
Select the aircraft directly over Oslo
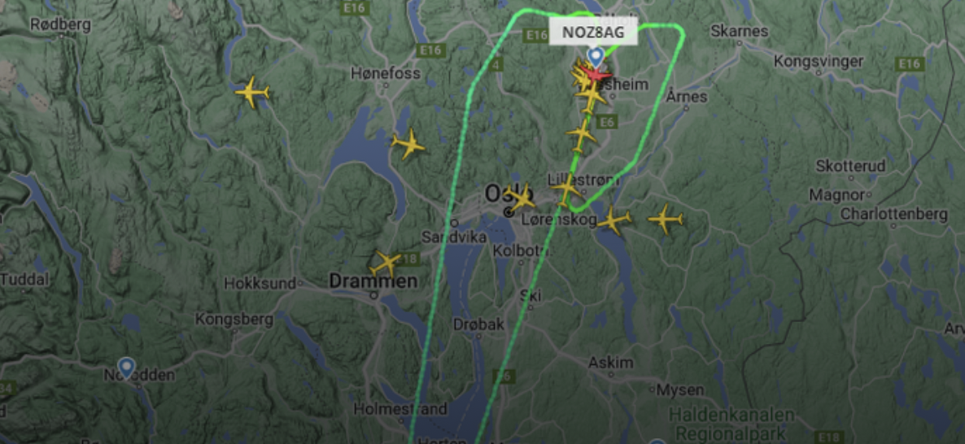pos(520,198)
